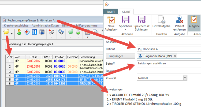Click the Empfänger button

coord(120,56)
